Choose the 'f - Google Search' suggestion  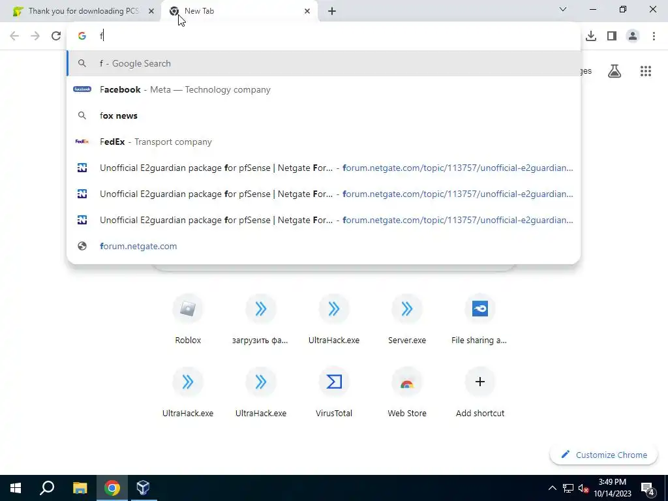tap(324, 63)
